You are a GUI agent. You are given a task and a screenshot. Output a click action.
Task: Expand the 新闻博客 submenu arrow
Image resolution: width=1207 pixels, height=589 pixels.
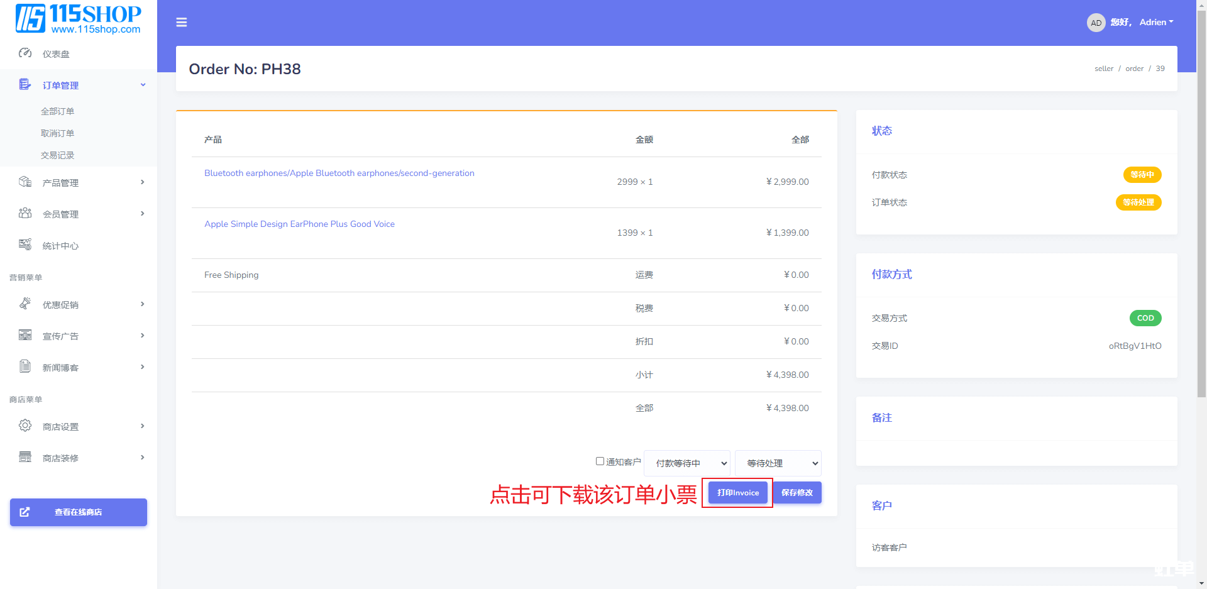(x=143, y=367)
